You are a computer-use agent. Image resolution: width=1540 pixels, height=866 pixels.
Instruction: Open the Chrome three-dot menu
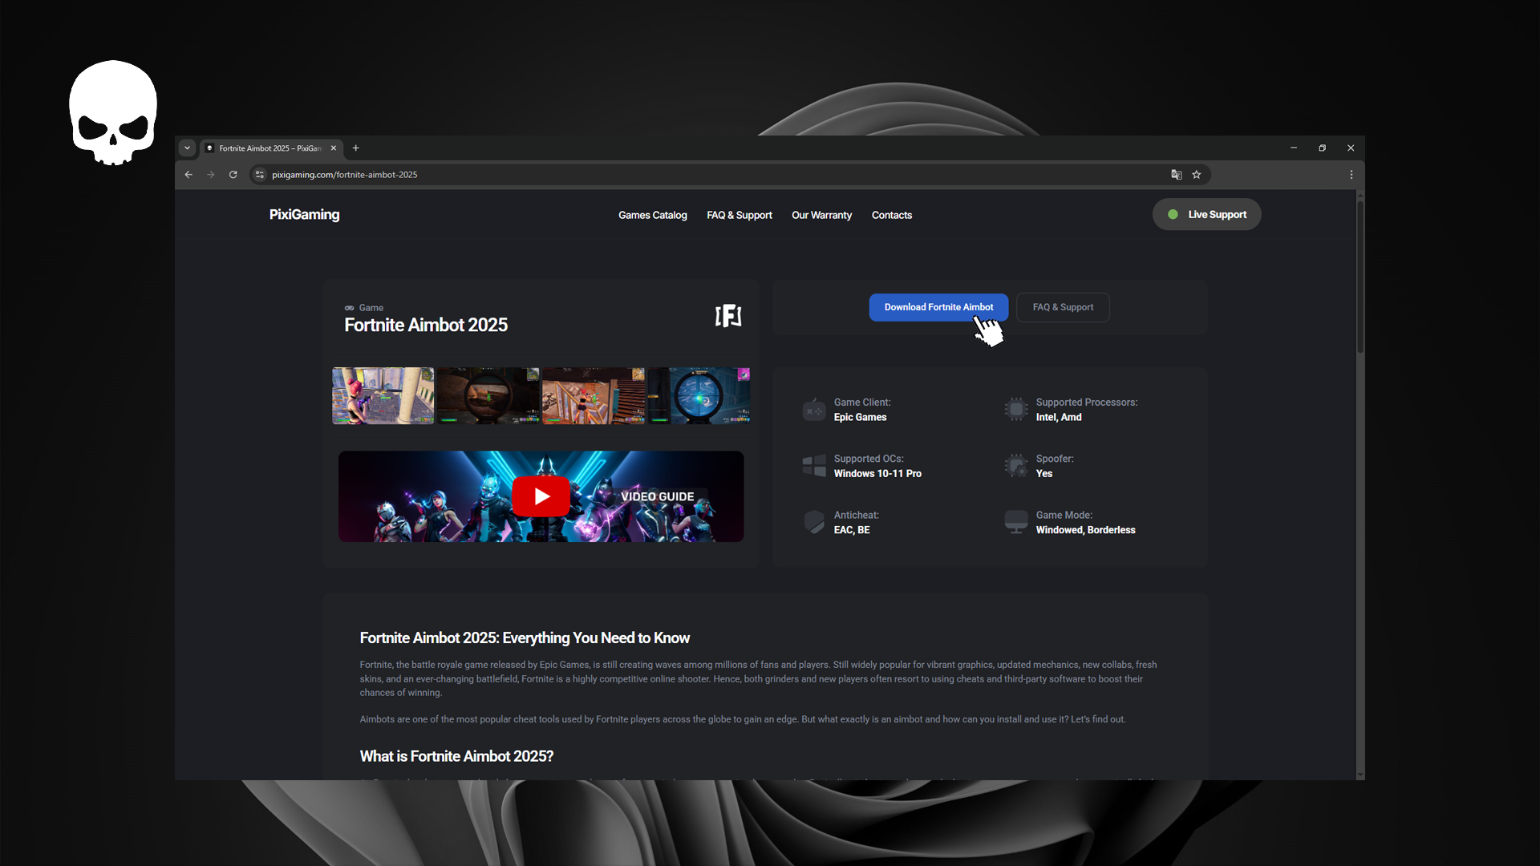tap(1352, 175)
